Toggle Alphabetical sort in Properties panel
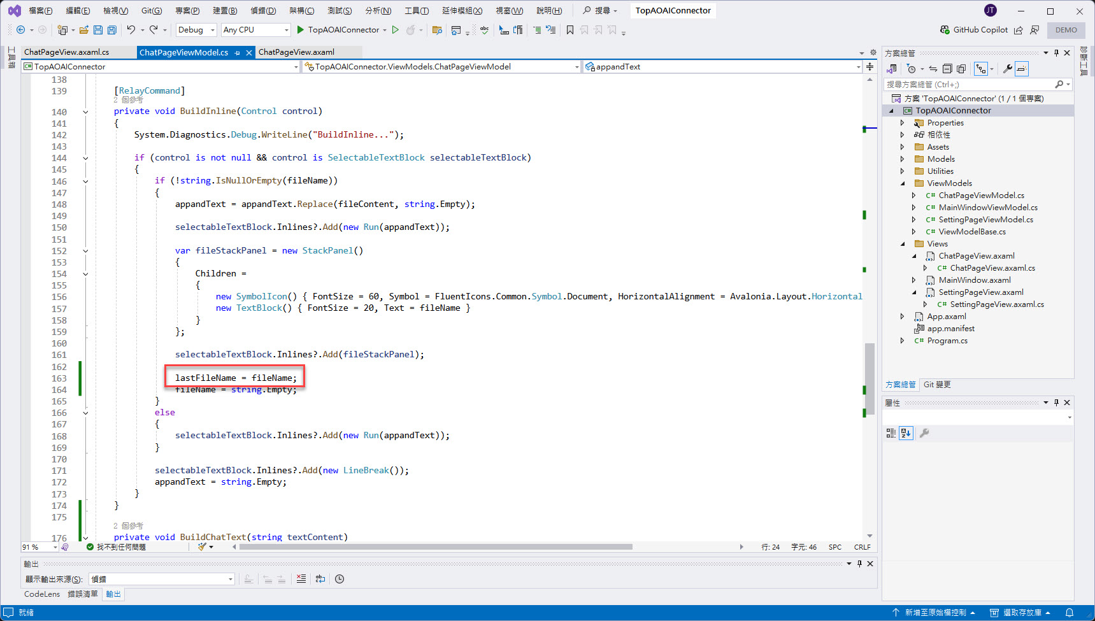This screenshot has height=621, width=1095. click(906, 433)
